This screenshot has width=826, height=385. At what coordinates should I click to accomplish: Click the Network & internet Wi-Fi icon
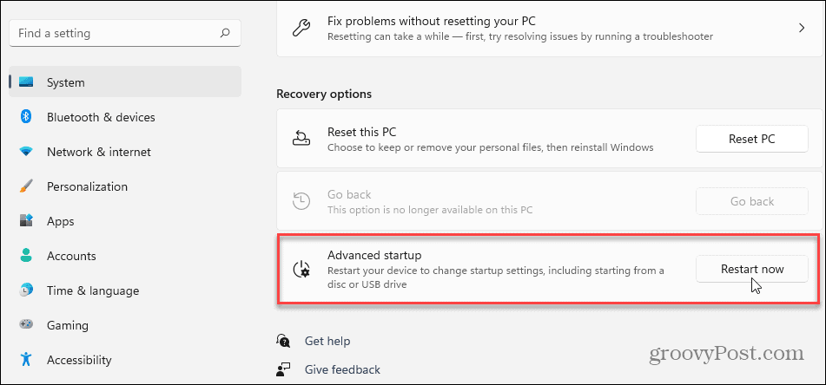coord(26,152)
